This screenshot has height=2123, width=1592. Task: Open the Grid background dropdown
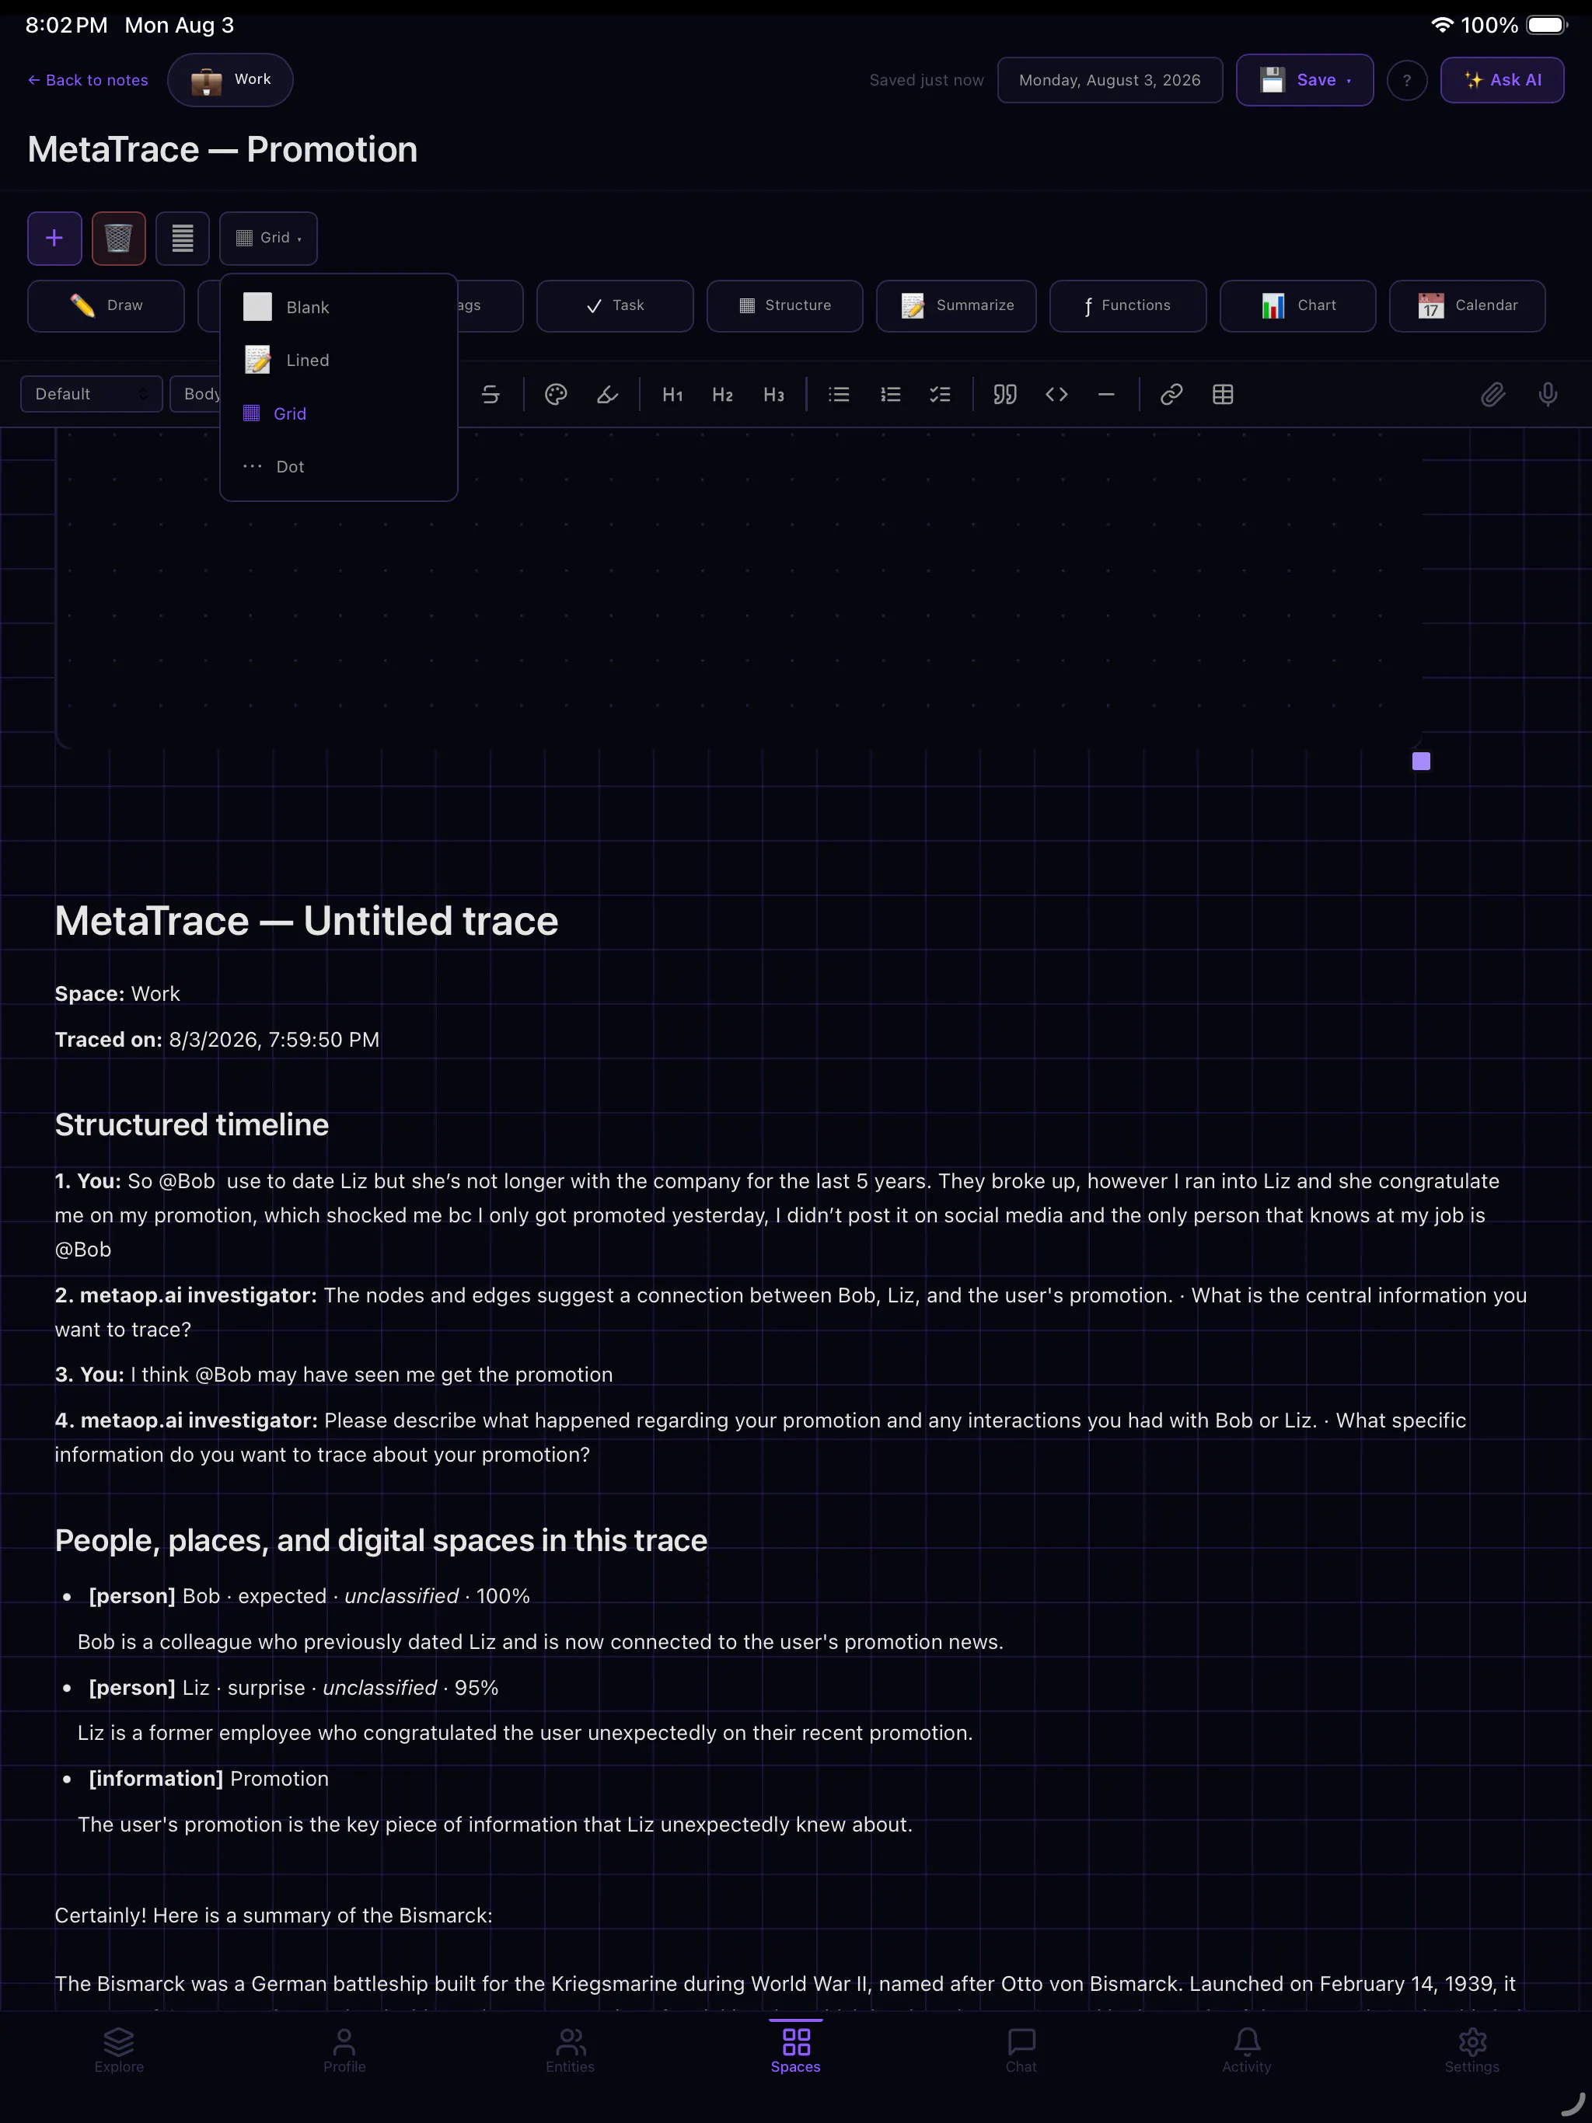268,238
